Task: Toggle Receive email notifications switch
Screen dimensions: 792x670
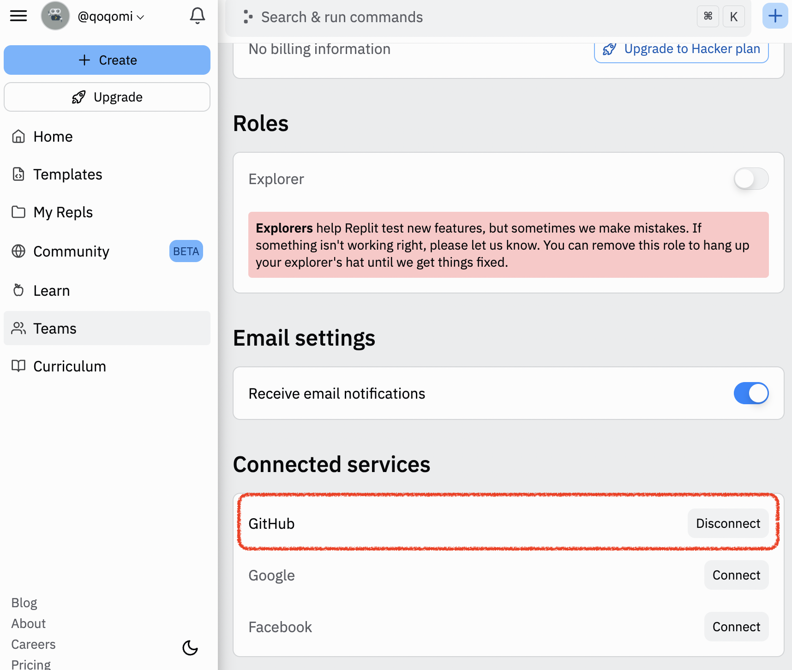Action: pos(751,393)
